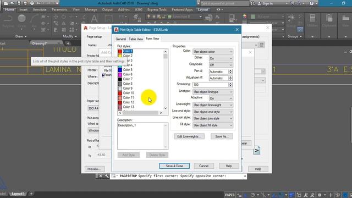352x198 pixels.
Task: Open the Fill style dropdown
Action: (x=213, y=125)
